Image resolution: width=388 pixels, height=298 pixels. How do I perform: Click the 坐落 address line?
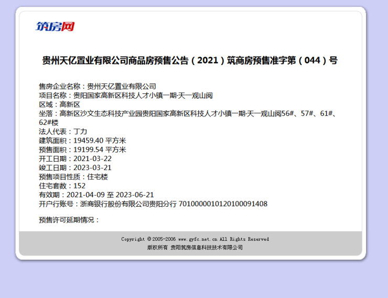coord(188,114)
